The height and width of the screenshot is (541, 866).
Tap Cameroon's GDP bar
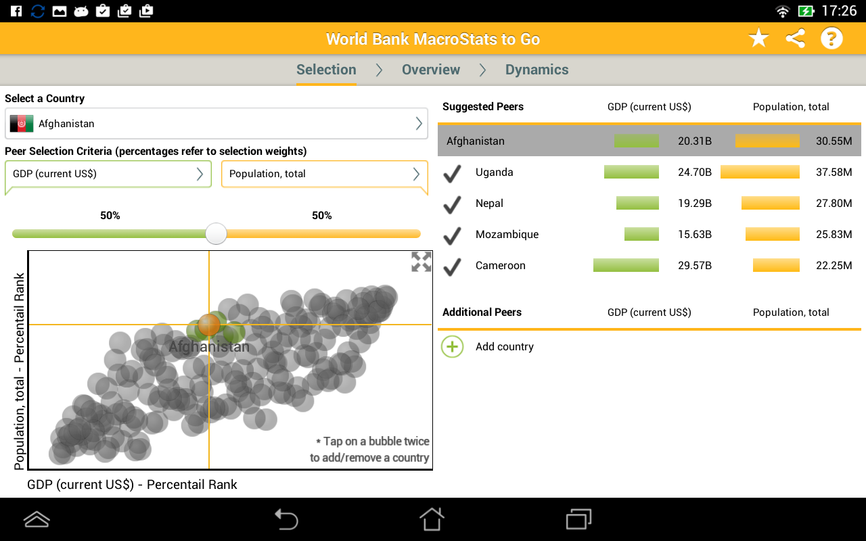tap(626, 265)
